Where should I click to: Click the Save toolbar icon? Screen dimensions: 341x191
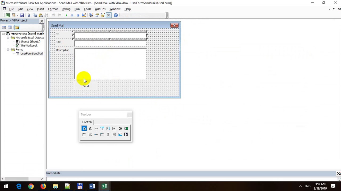pyautogui.click(x=22, y=15)
